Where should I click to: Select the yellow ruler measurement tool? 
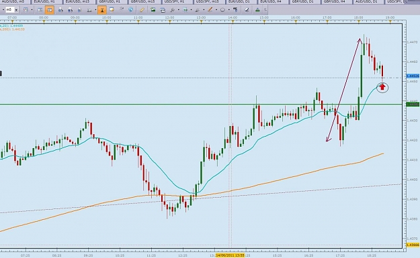pos(142,10)
